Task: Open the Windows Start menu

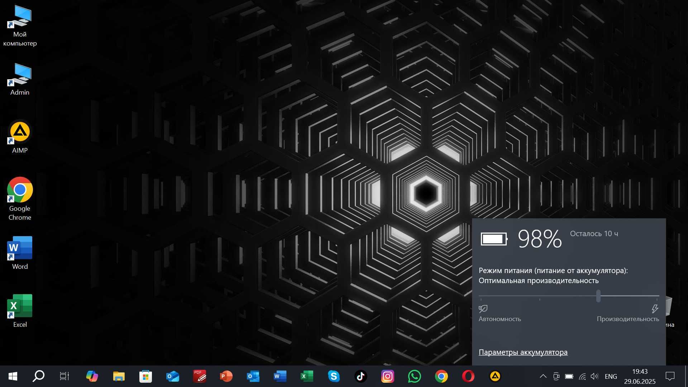Action: click(13, 376)
